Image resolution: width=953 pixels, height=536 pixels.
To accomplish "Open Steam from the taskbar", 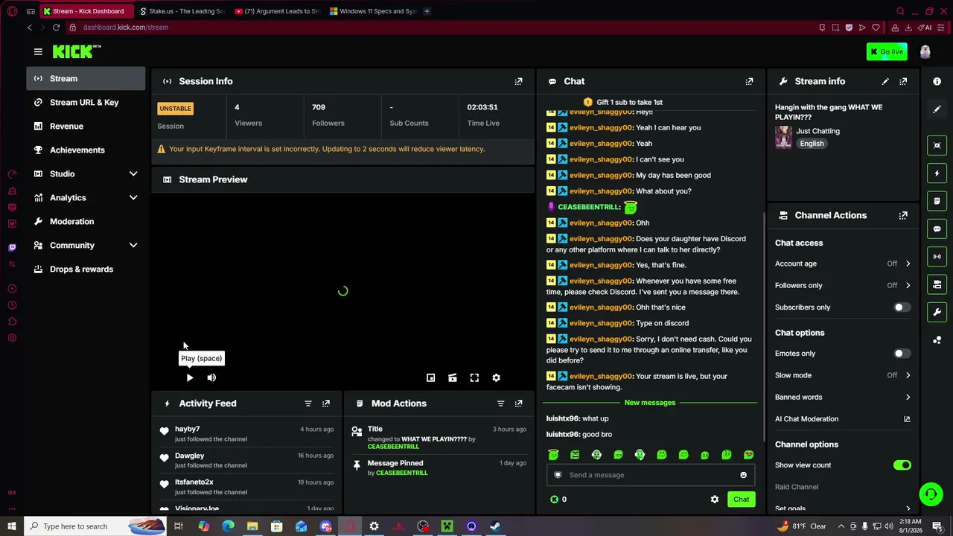I will point(495,526).
